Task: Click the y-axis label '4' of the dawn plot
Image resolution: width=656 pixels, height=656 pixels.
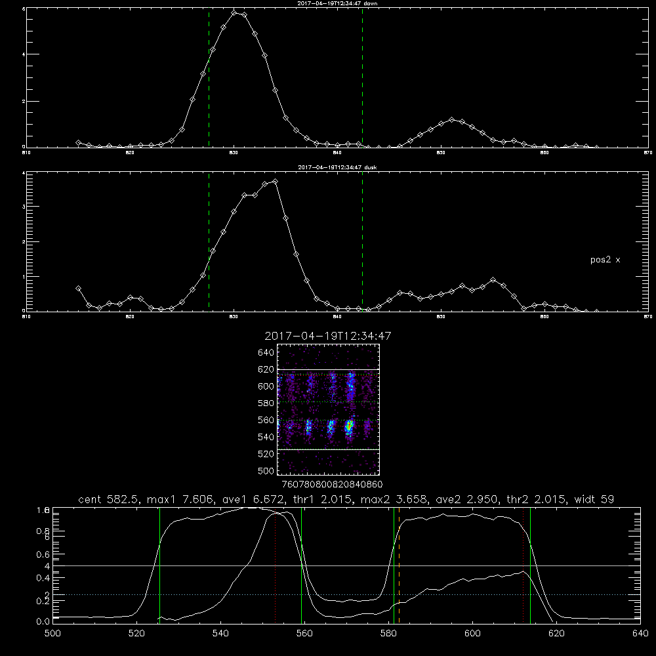Action: [x=24, y=54]
